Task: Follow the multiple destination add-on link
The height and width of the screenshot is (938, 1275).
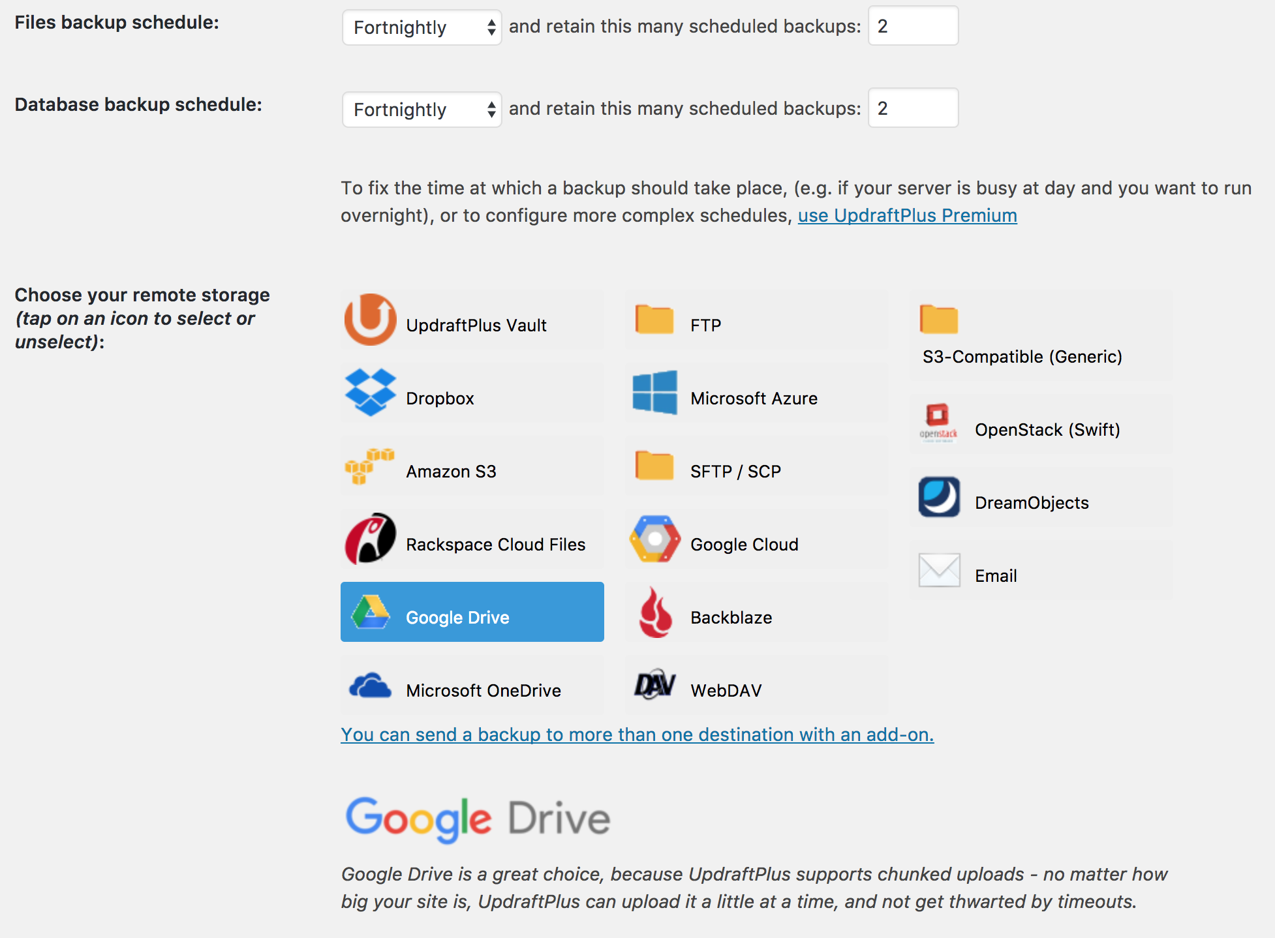Action: point(637,734)
